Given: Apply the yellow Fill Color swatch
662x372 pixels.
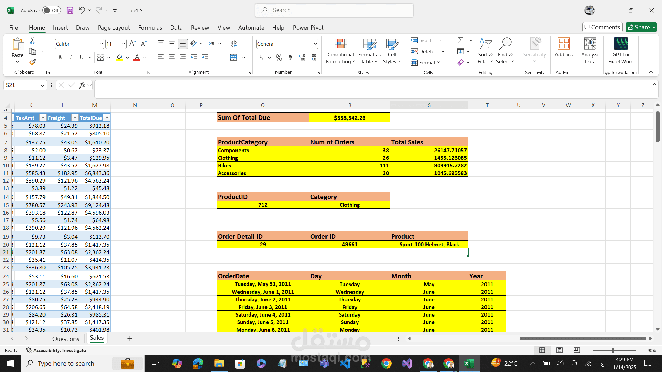Looking at the screenshot, I should coord(119,58).
